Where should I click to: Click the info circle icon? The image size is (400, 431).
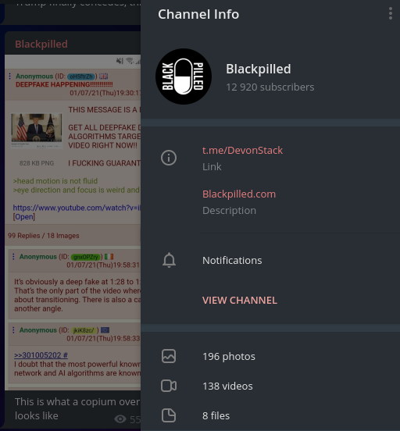point(169,158)
